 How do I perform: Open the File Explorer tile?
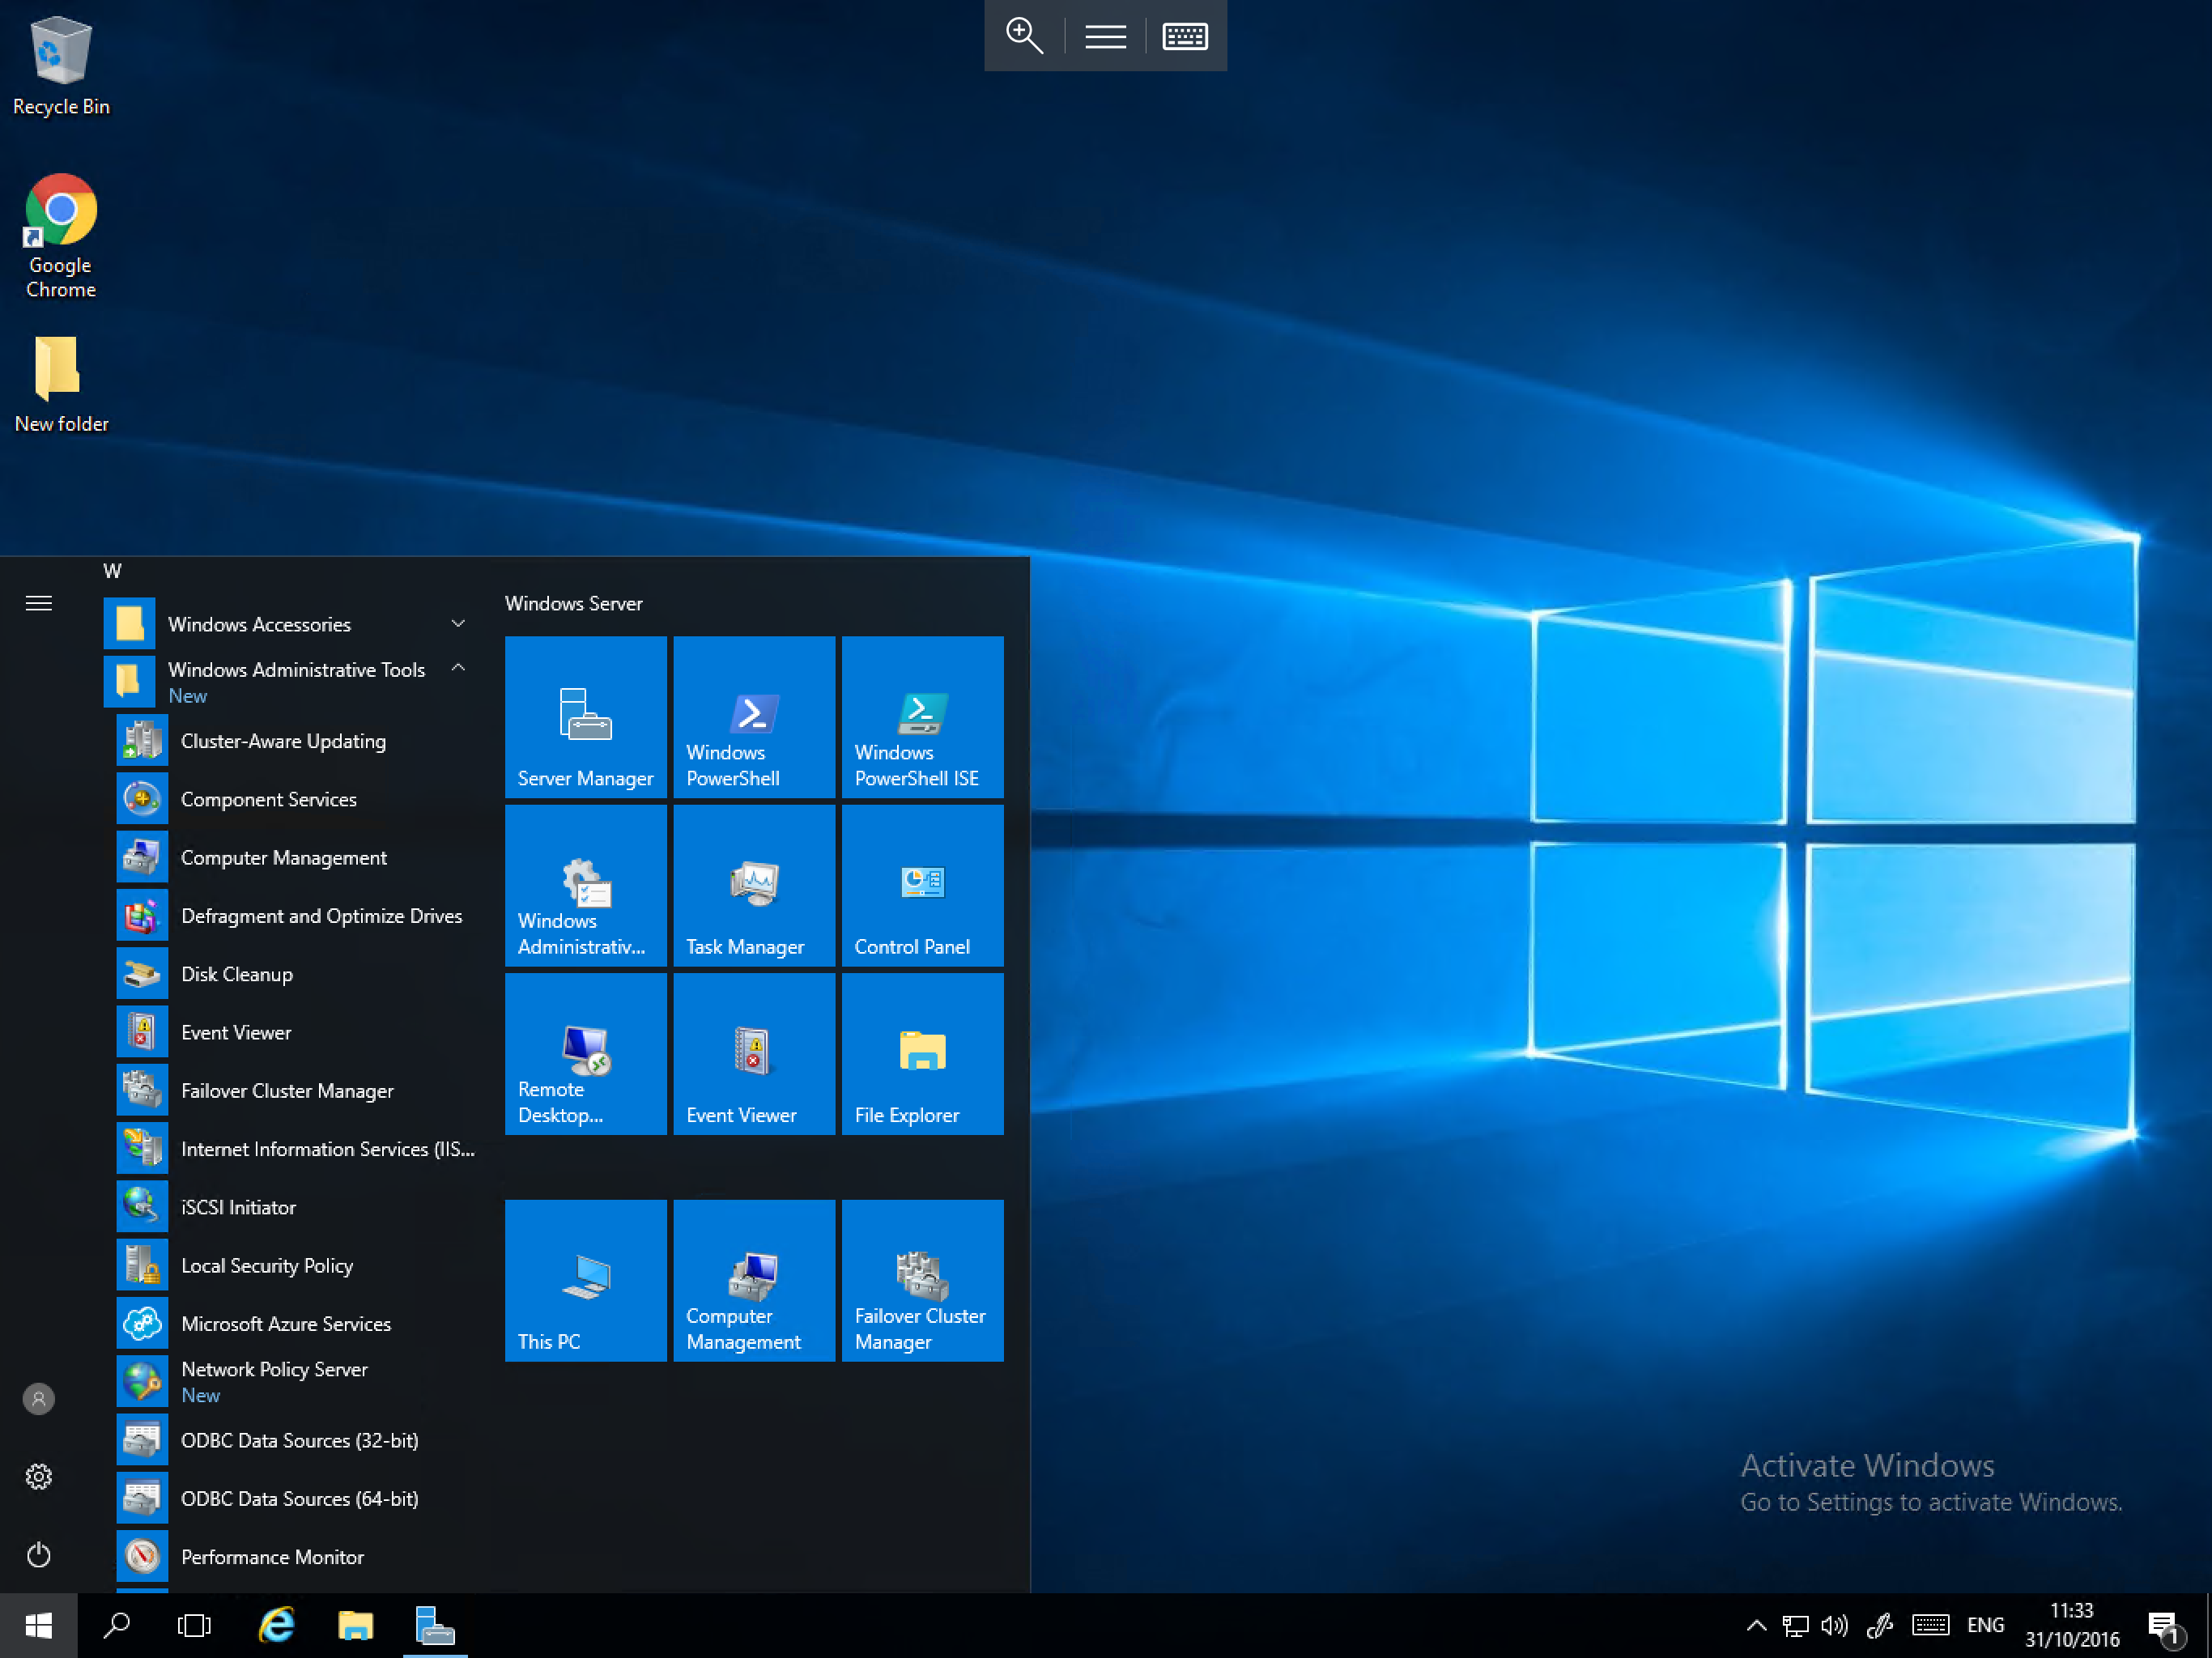922,1053
